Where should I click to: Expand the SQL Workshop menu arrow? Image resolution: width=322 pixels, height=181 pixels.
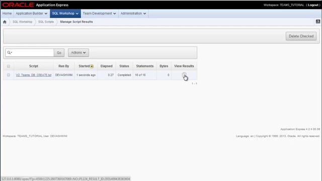[x=77, y=14]
